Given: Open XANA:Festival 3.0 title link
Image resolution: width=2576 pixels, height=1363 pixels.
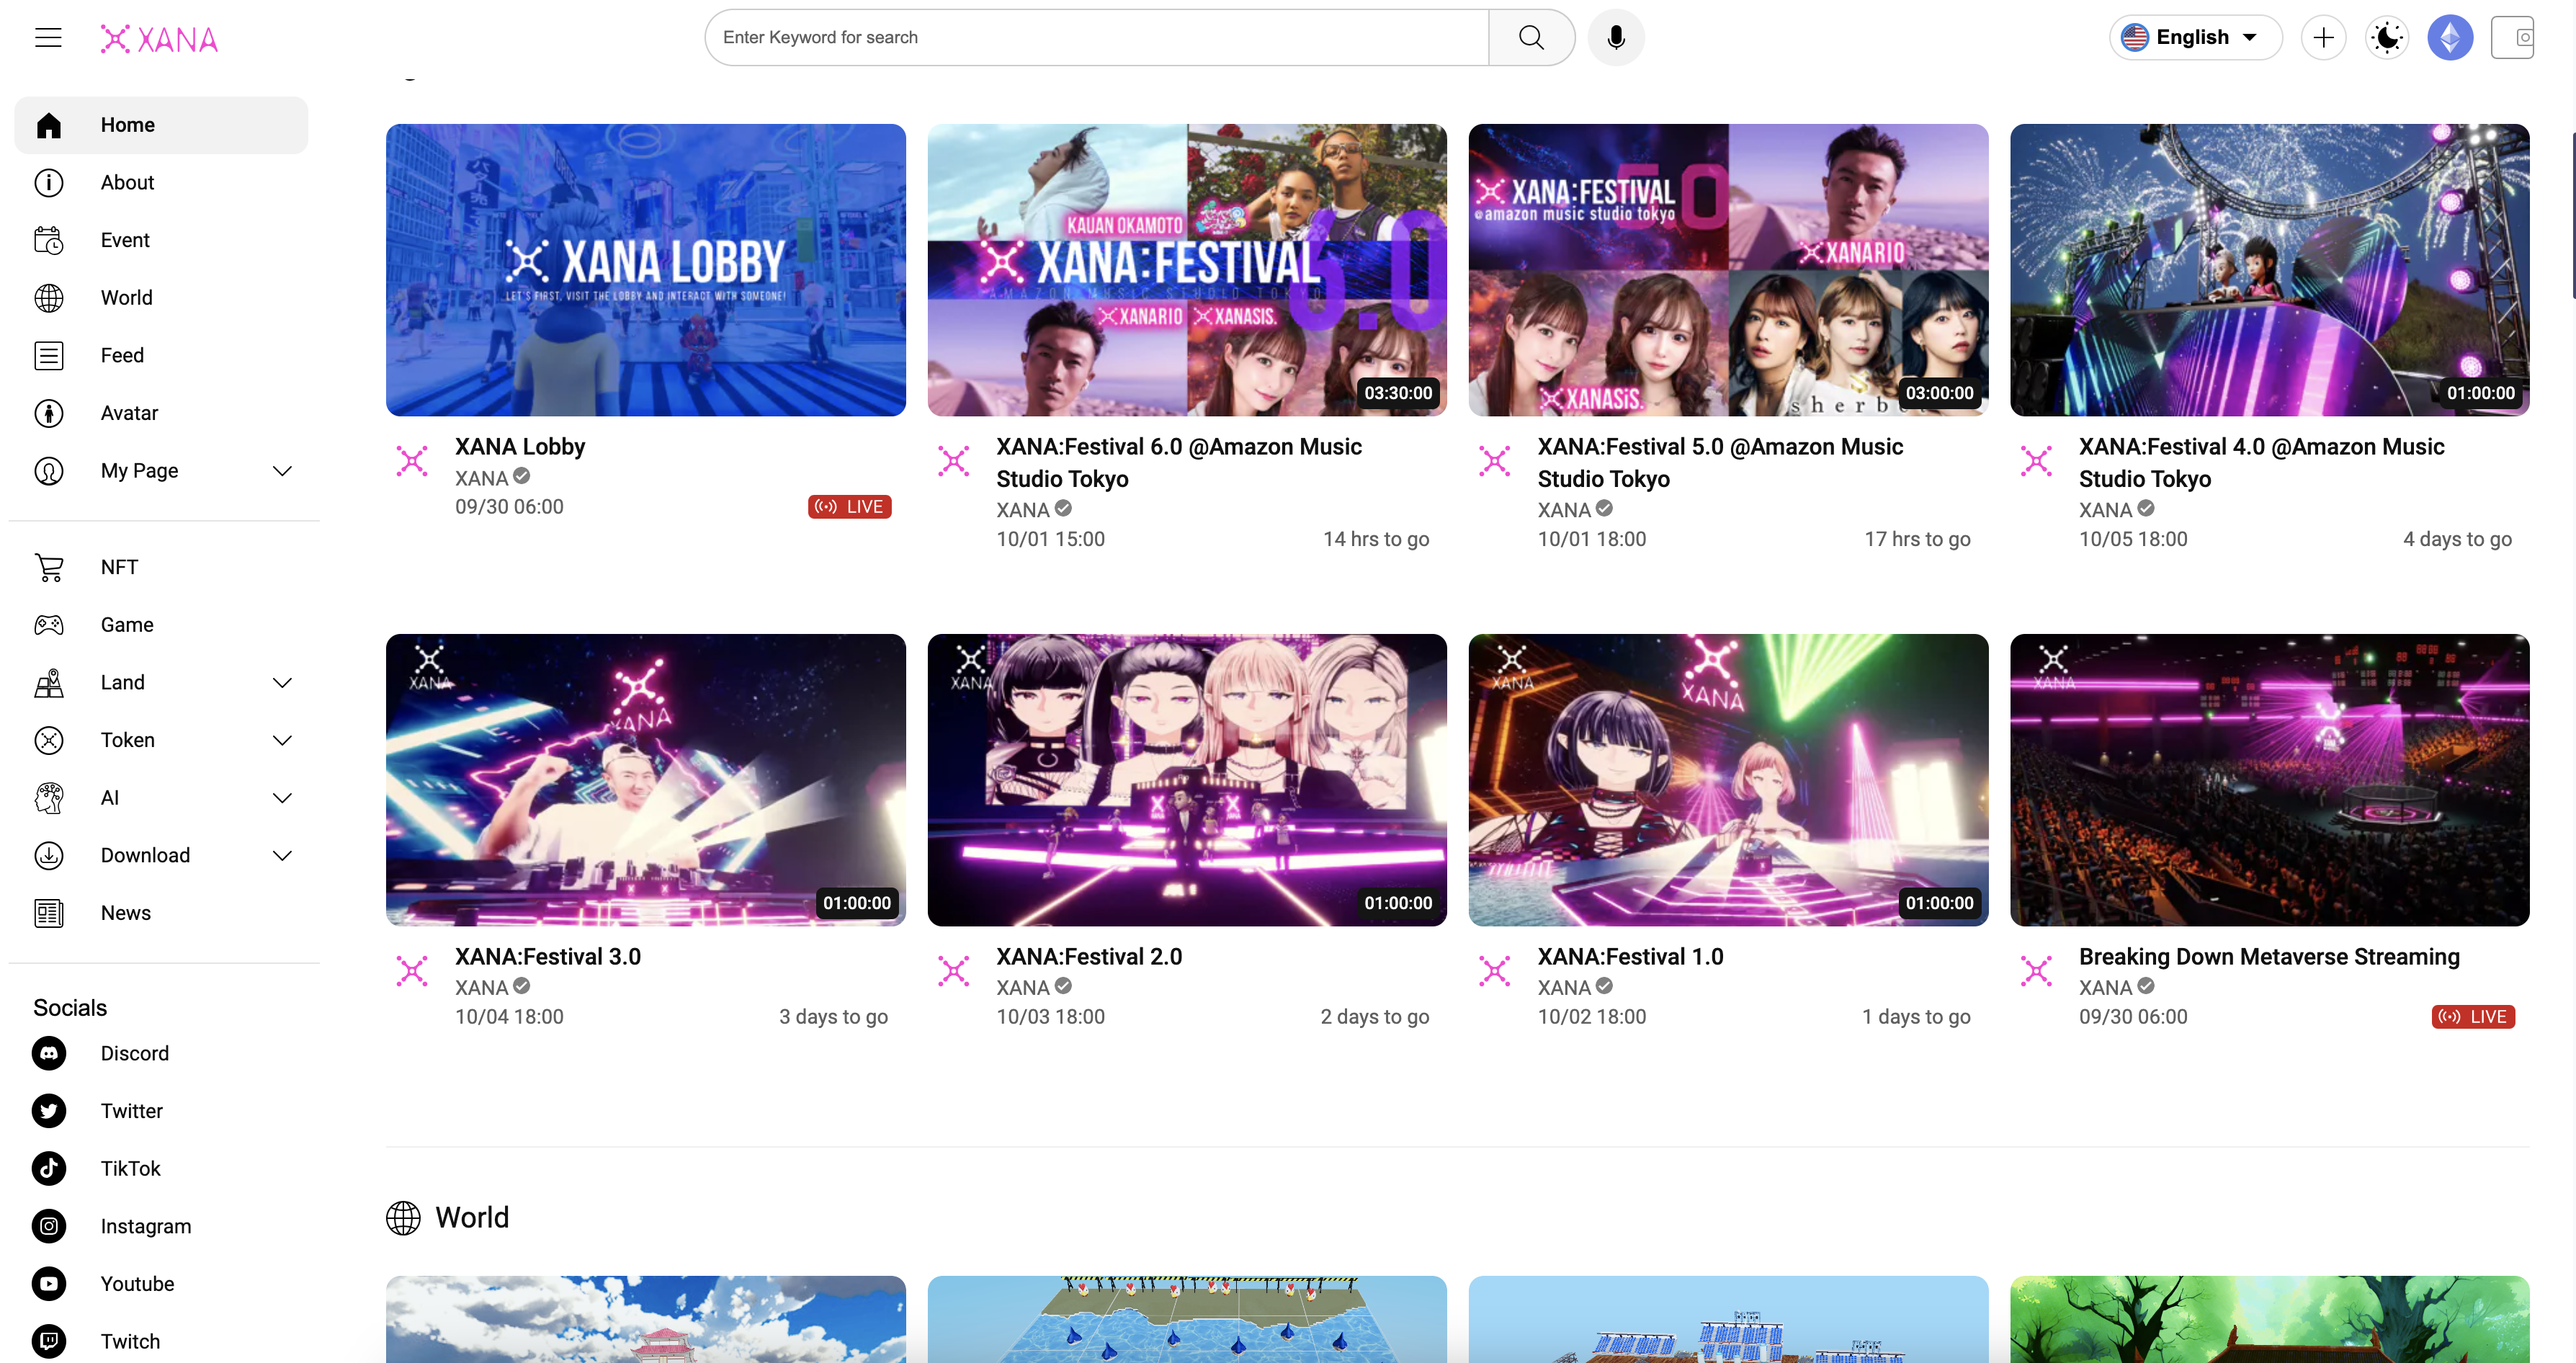Looking at the screenshot, I should click(x=547, y=956).
